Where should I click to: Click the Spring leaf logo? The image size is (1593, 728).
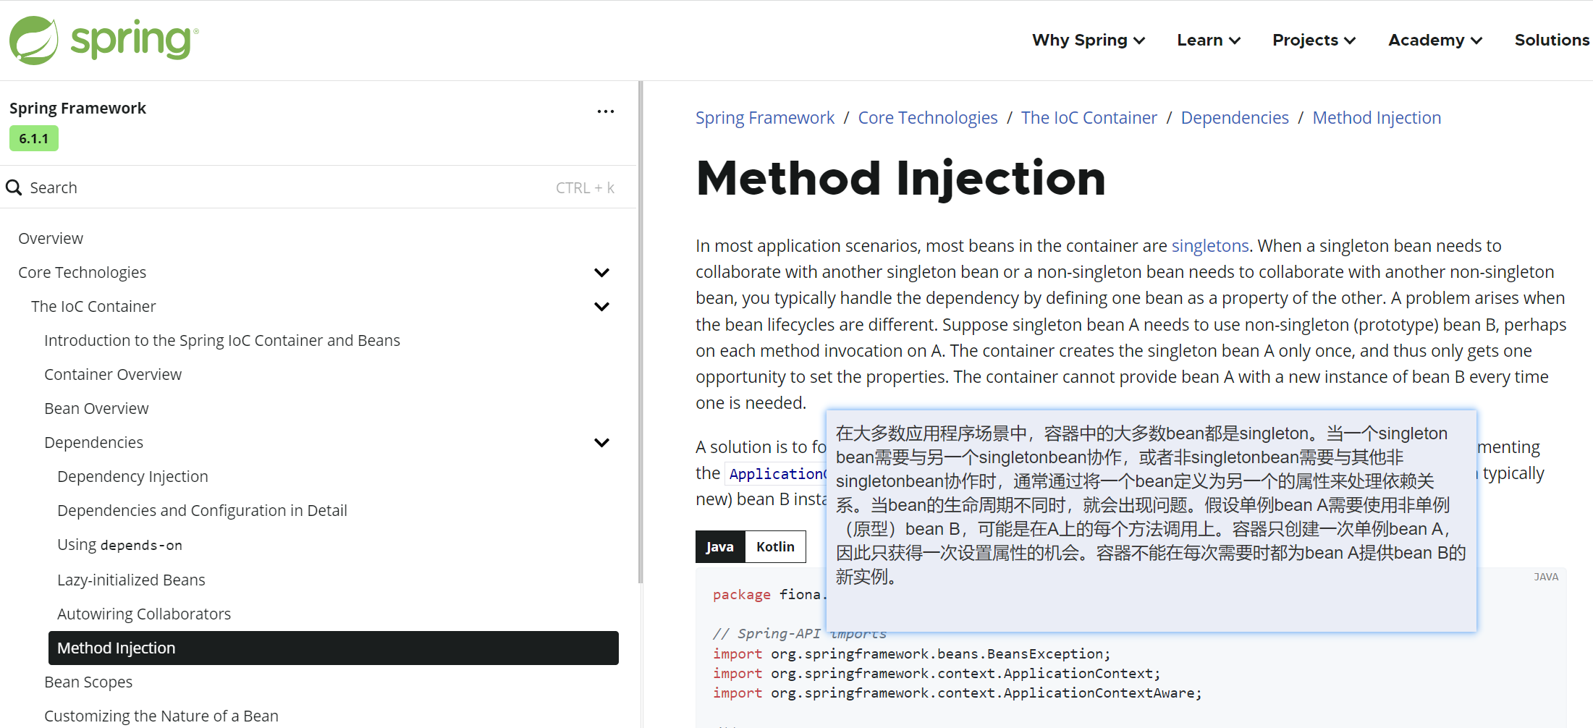33,41
